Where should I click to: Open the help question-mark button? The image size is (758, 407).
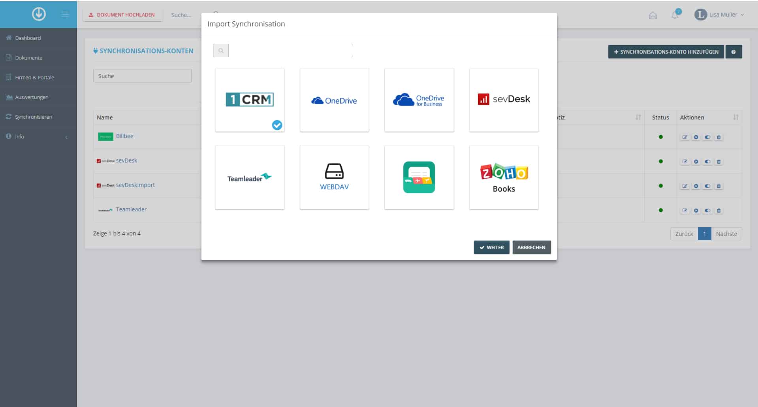click(734, 52)
